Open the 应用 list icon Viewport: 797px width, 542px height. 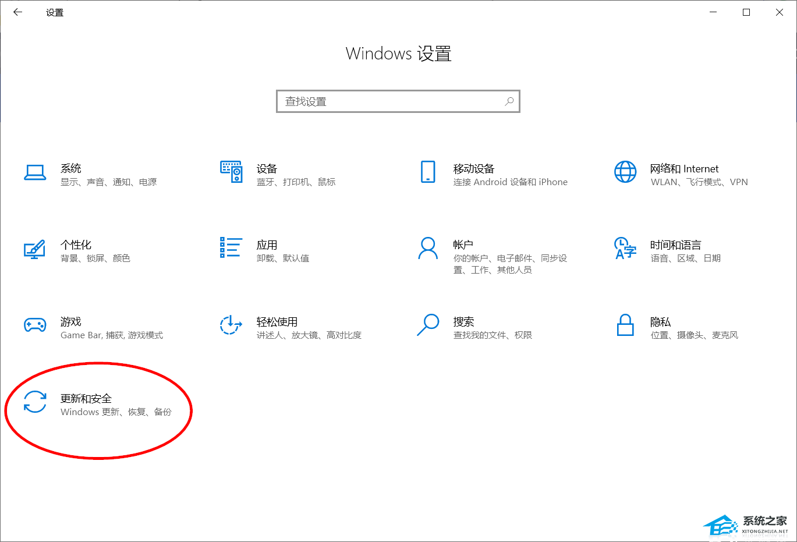click(231, 247)
